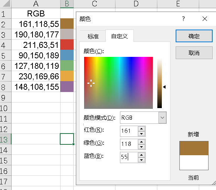Click the purple filled cell B8
216x190 pixels.
tap(67, 87)
